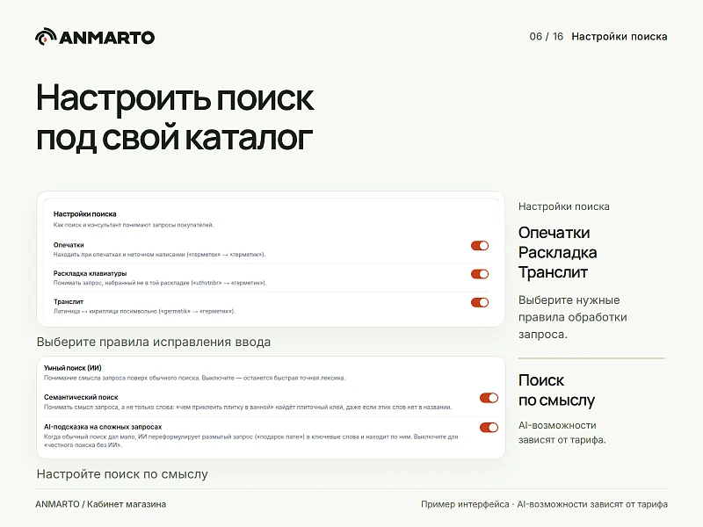703x527 pixels.
Task: Click the Семантический поиск label
Action: point(81,397)
